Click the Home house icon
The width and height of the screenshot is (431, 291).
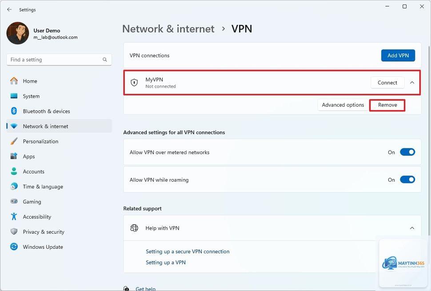click(x=14, y=81)
